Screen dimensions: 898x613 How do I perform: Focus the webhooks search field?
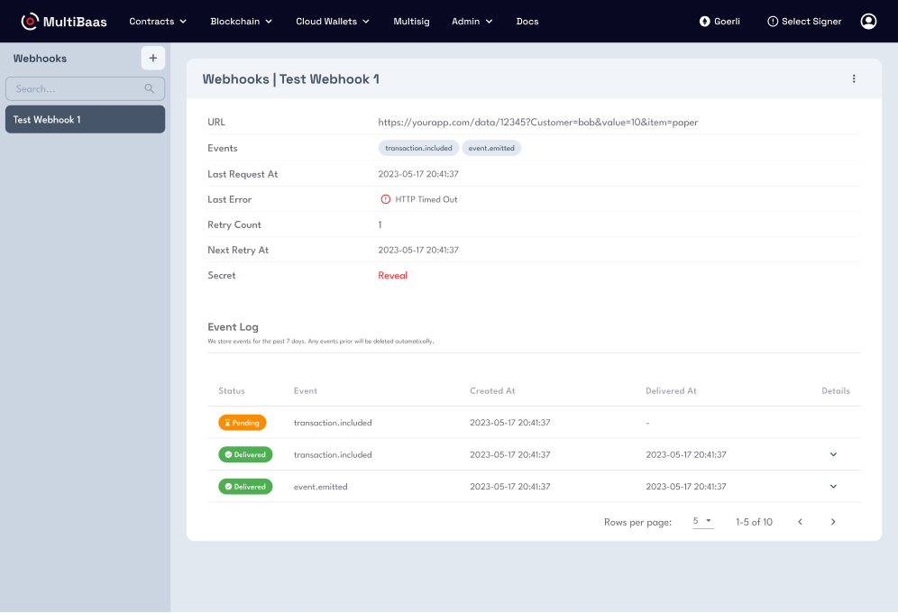pyautogui.click(x=77, y=88)
